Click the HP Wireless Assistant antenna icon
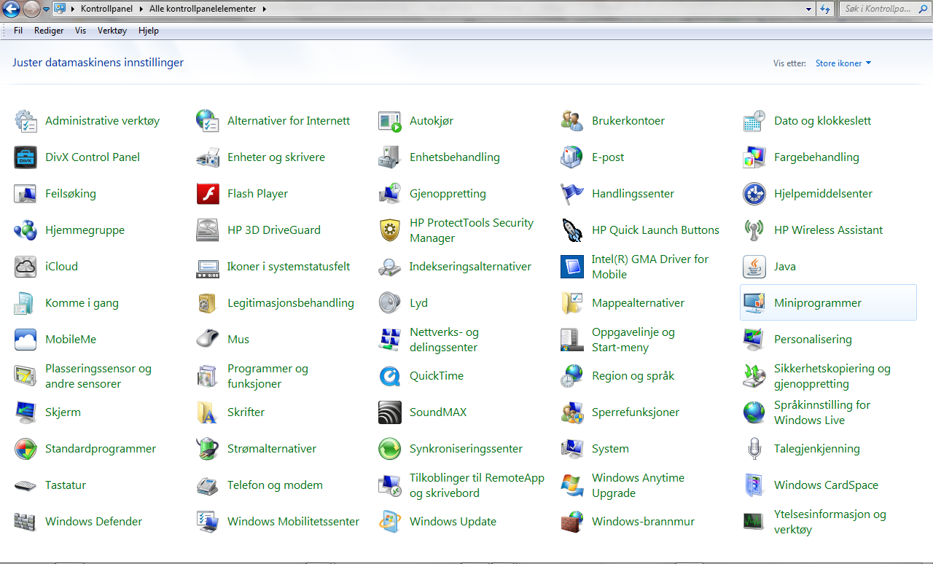The width and height of the screenshot is (933, 564). [x=754, y=230]
